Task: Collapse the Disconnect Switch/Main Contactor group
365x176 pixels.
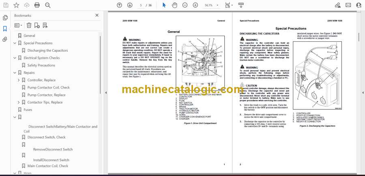Action: (x=15, y=117)
